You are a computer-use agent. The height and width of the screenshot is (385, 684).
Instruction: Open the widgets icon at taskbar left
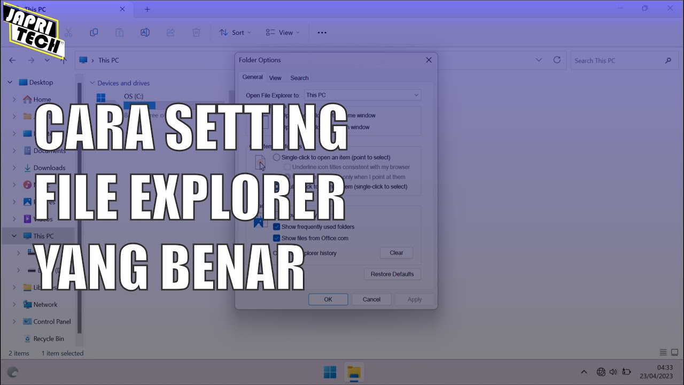[x=13, y=372]
